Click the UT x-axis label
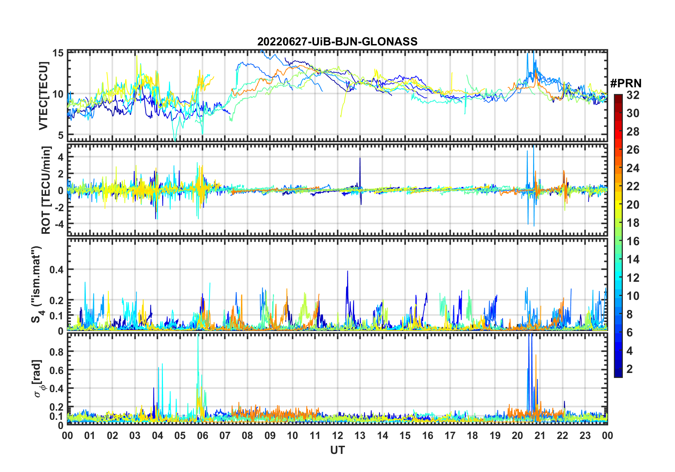 [337, 450]
